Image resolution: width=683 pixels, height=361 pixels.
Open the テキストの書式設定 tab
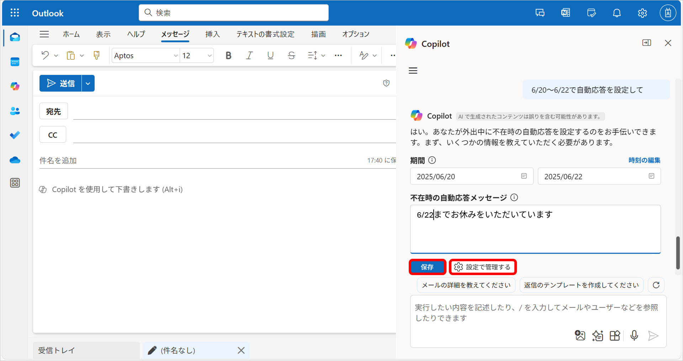(x=265, y=34)
